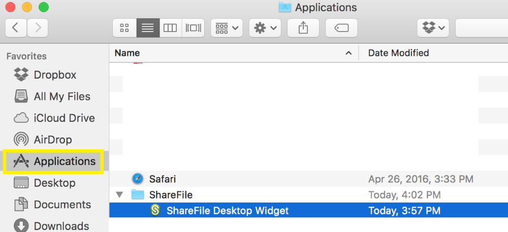Click the Applications folder icon in title bar

pos(285,8)
